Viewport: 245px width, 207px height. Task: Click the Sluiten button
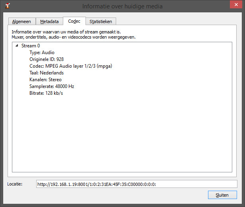point(222,195)
